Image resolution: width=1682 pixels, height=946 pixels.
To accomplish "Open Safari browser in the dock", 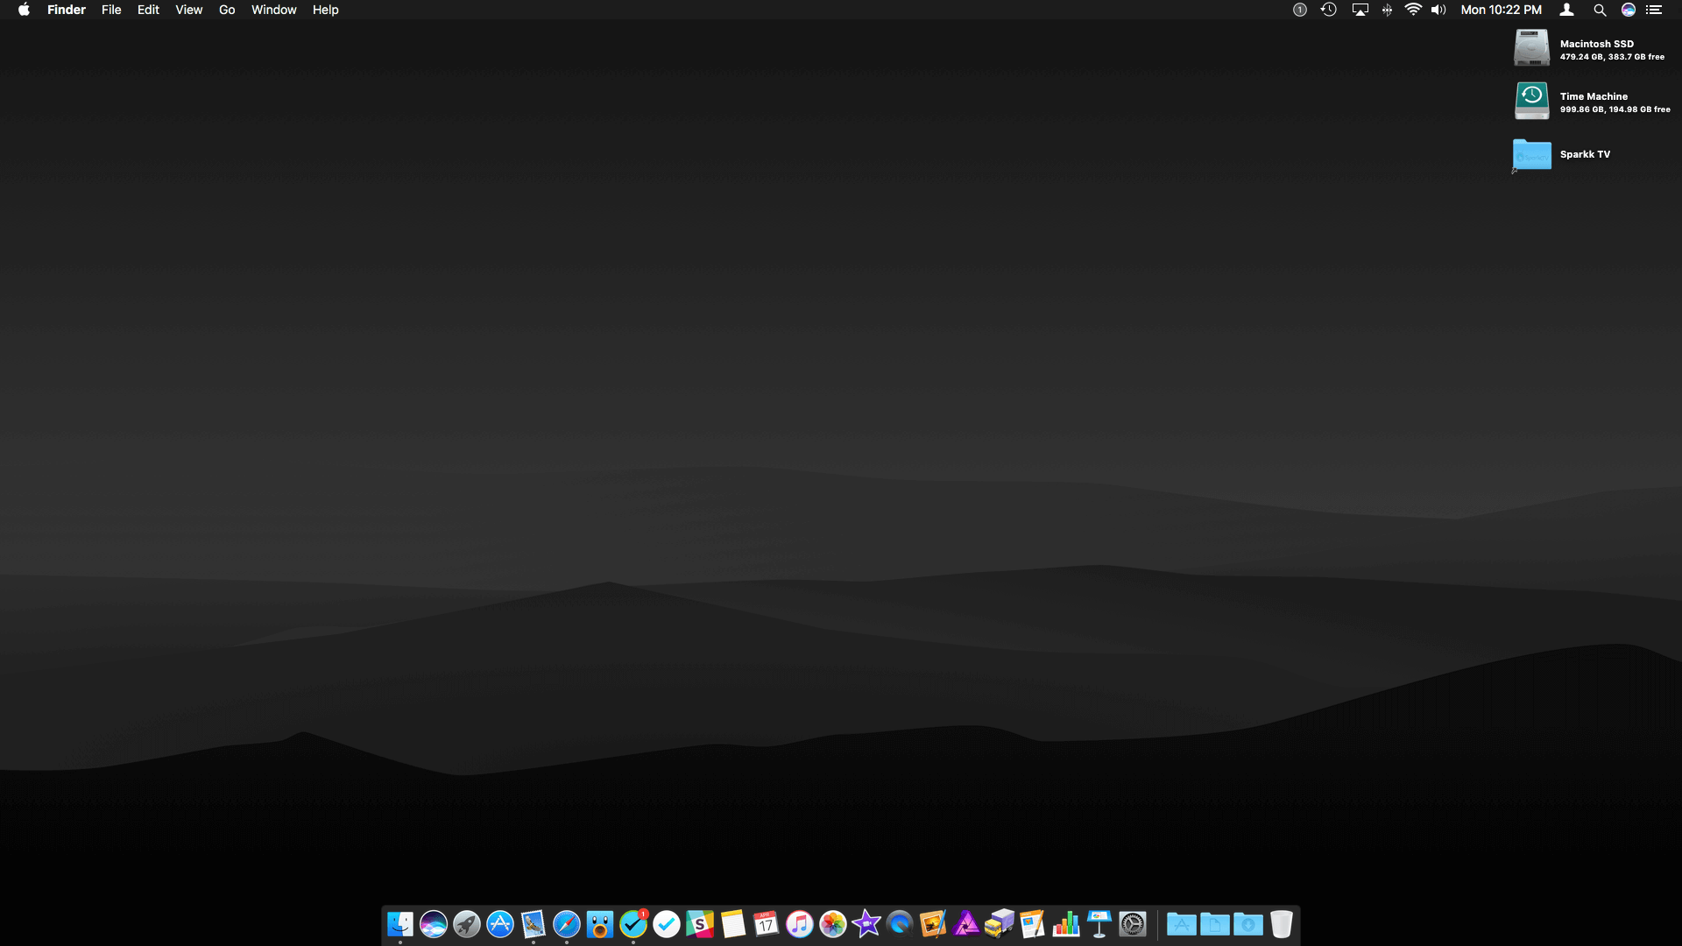I will tap(567, 924).
